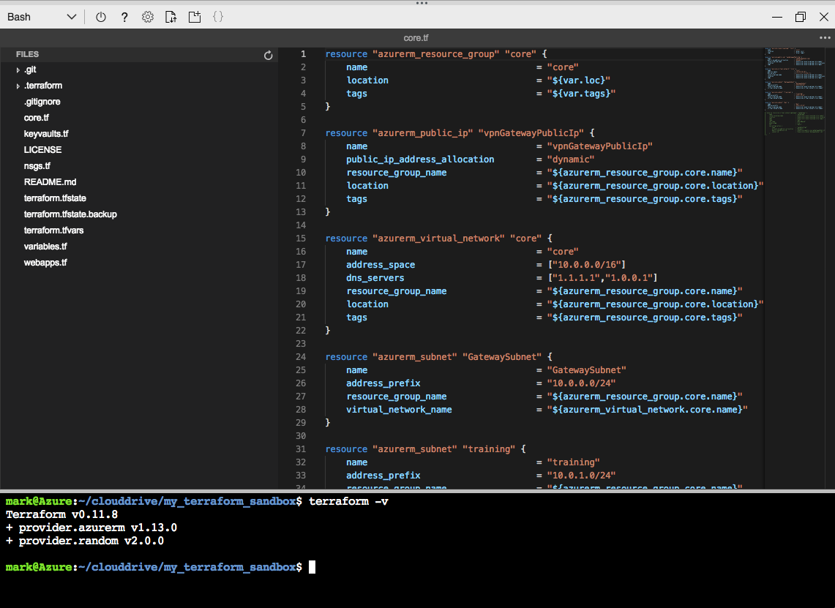Click line number 7 in the gutter

pyautogui.click(x=303, y=133)
